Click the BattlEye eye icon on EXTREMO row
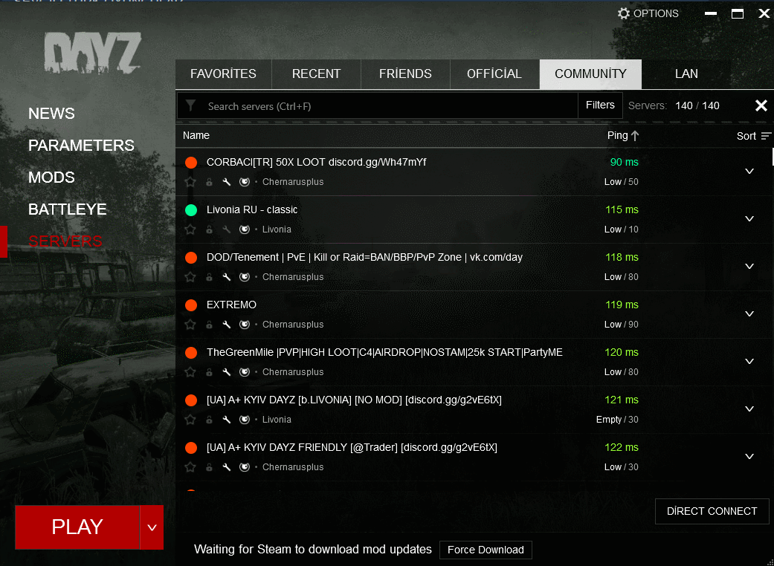Screen dimensions: 774x566 (x=245, y=325)
